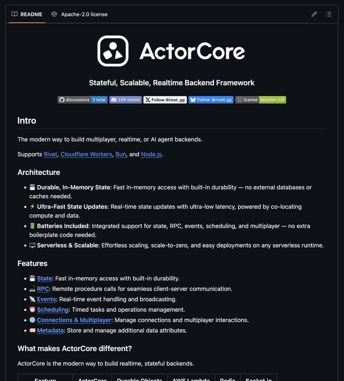Switch to the Apache-2.0 license tab
Viewport: 344px width, 381px height.
pos(79,14)
